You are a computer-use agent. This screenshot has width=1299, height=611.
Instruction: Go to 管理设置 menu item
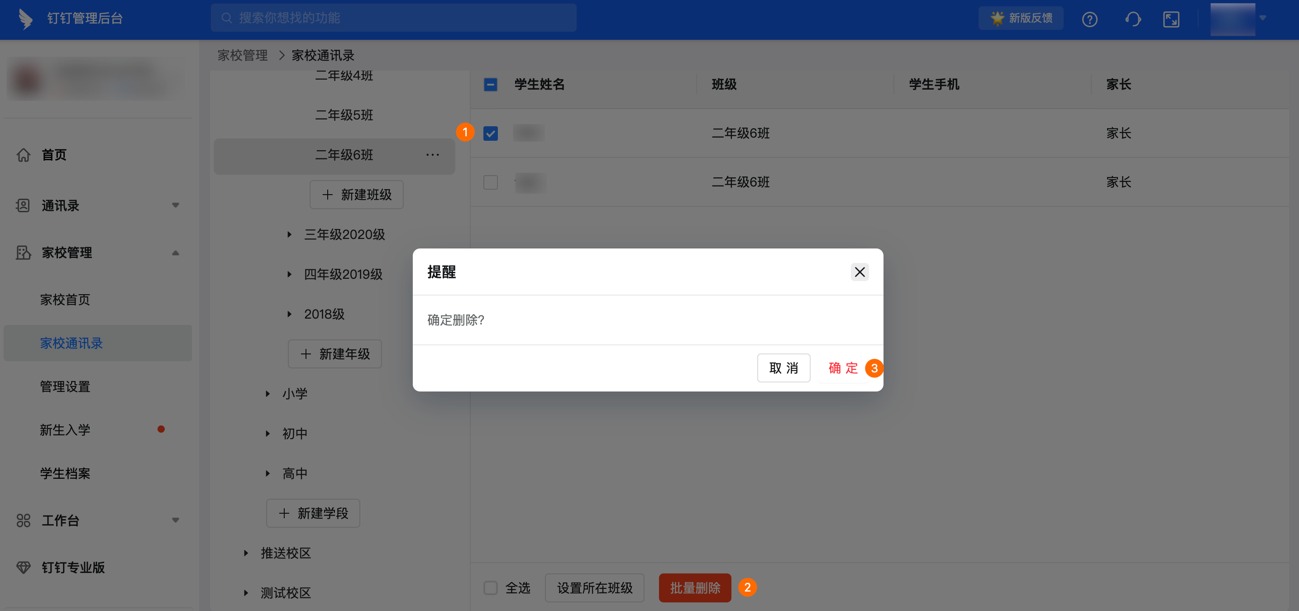65,387
